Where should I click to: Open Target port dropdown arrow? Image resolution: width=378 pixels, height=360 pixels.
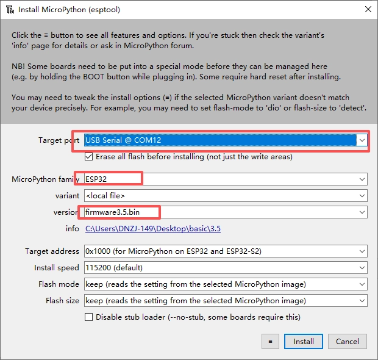pyautogui.click(x=362, y=140)
